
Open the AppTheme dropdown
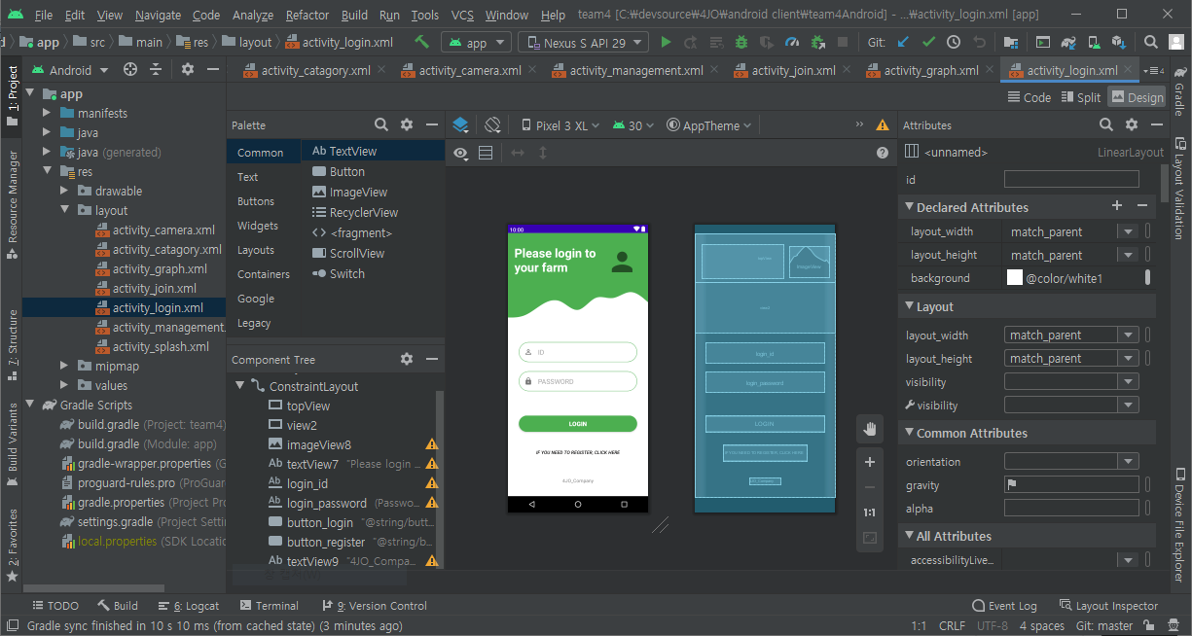coord(710,125)
